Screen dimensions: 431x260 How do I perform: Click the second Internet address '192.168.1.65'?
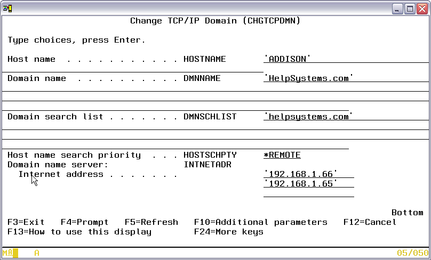point(301,184)
